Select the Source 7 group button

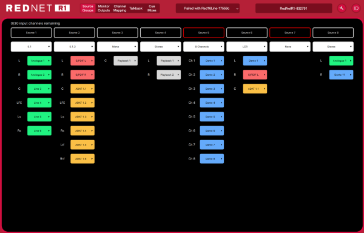point(290,33)
